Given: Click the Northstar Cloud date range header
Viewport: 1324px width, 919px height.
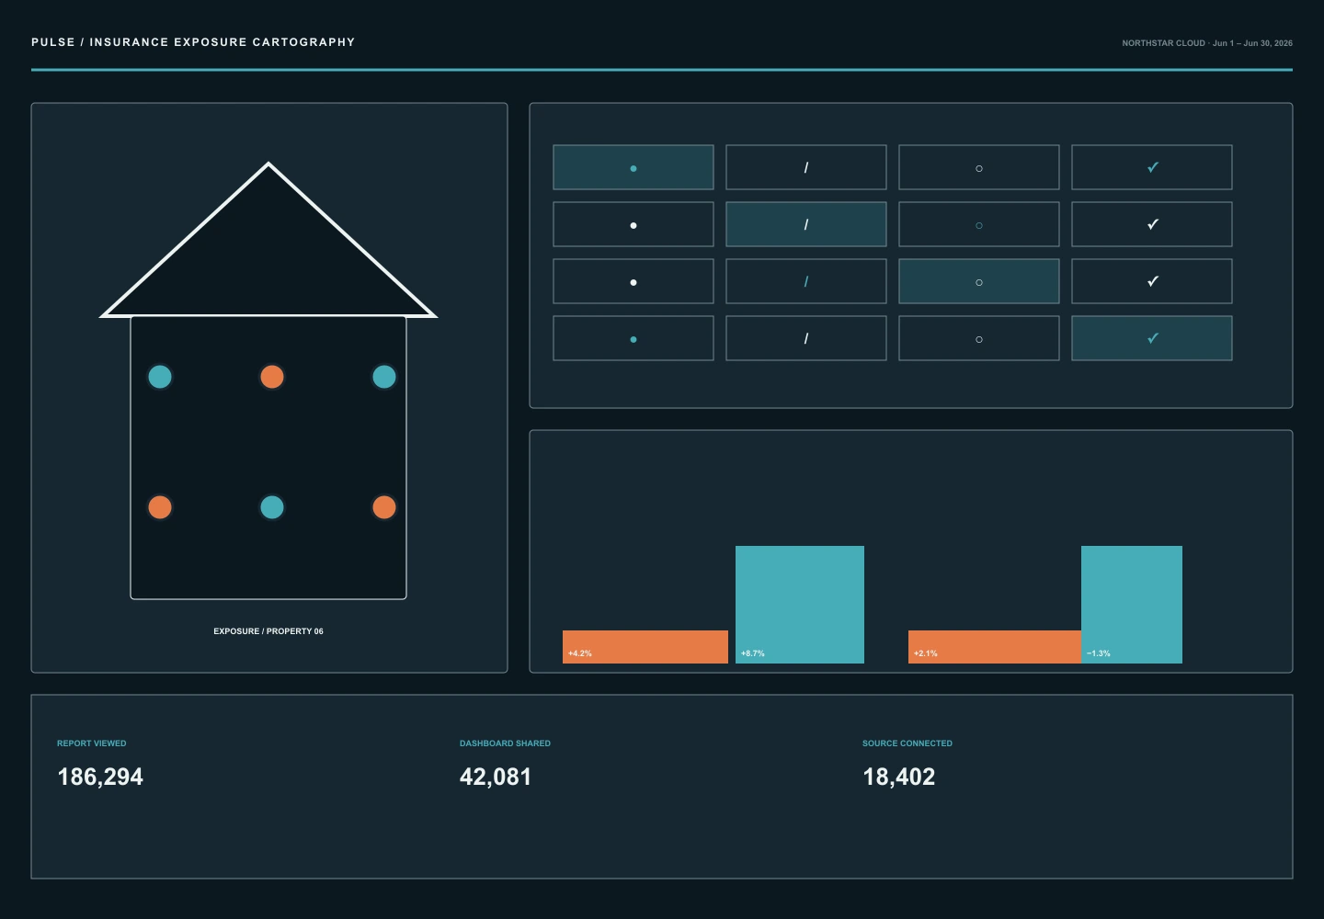Looking at the screenshot, I should (1207, 43).
